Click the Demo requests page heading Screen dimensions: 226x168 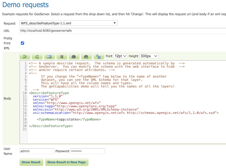pos(26,5)
